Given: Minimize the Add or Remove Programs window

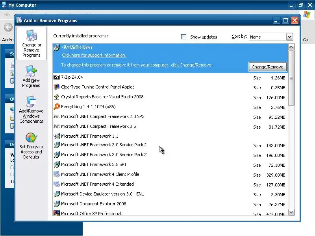Looking at the screenshot, I should tap(276, 20).
